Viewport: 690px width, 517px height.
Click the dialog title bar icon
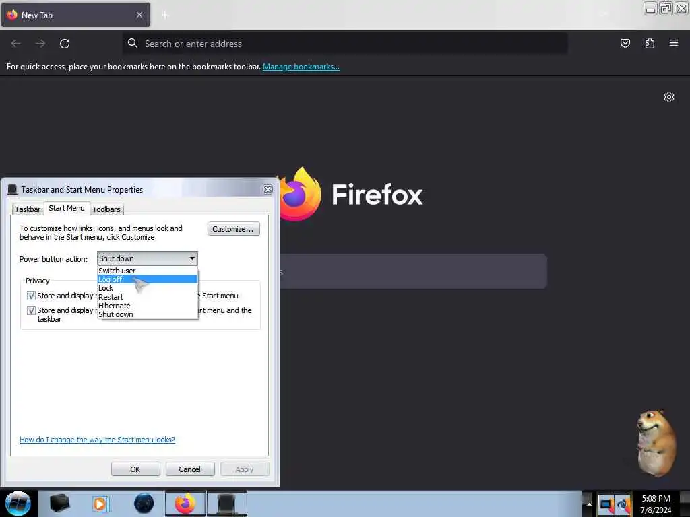point(12,189)
